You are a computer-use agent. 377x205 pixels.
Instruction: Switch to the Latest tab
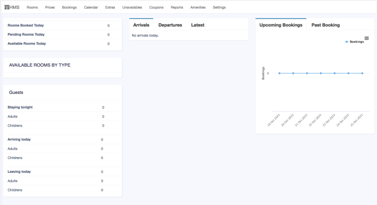click(x=198, y=25)
